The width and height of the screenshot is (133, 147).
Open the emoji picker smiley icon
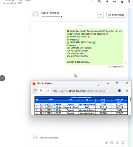(117, 143)
